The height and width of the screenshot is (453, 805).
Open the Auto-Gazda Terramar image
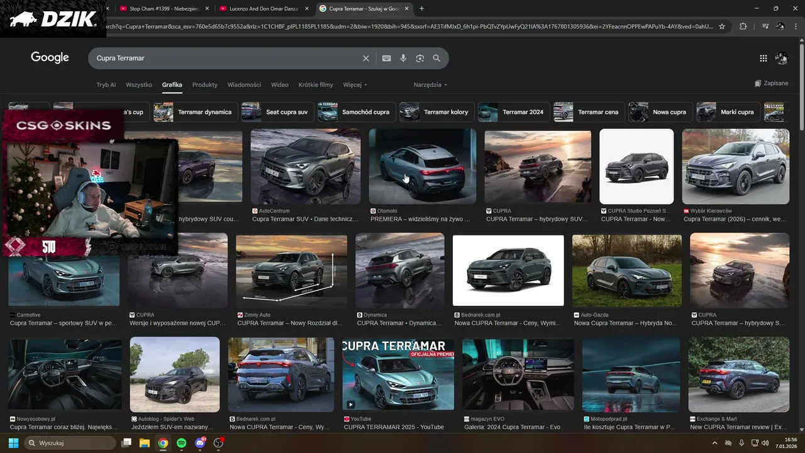[627, 271]
